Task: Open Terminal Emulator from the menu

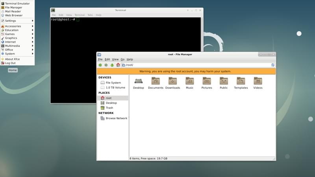Action: pos(17,4)
